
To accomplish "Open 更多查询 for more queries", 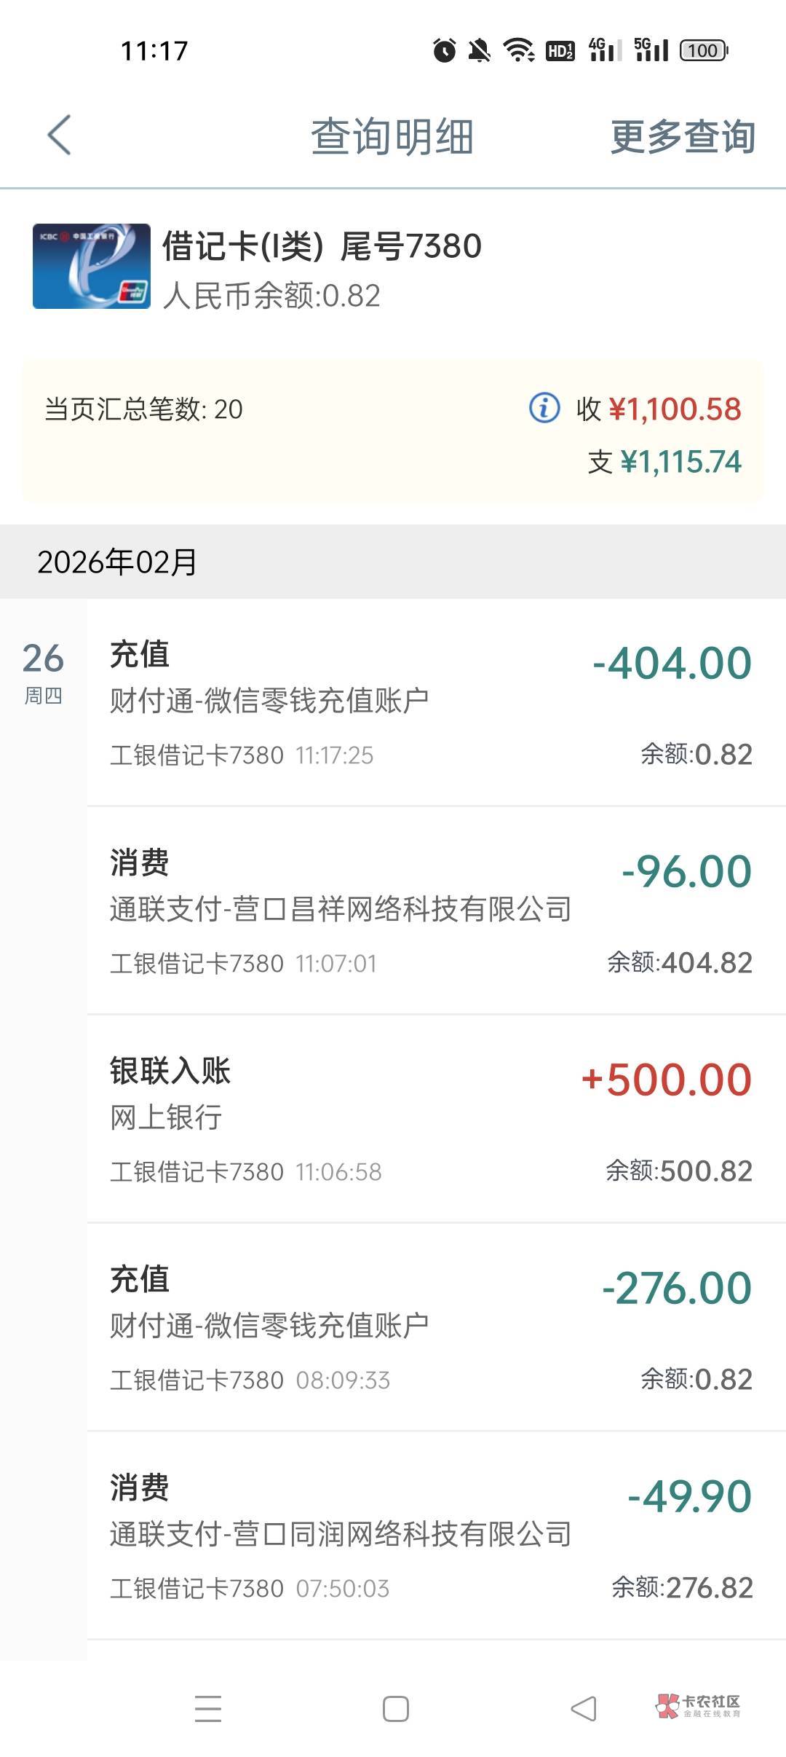I will pyautogui.click(x=682, y=137).
